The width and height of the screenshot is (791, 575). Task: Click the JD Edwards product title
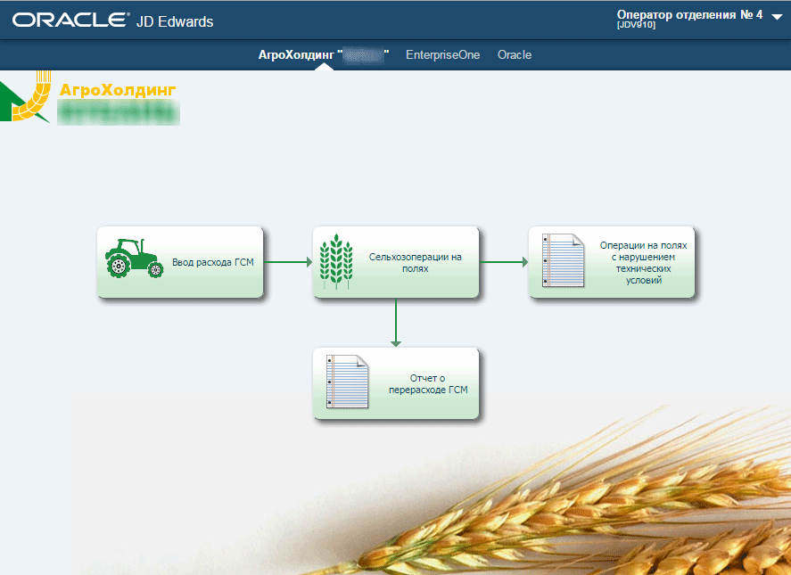pos(175,21)
